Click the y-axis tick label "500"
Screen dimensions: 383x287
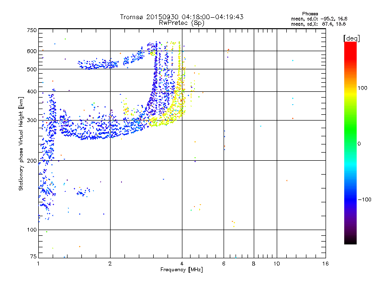[32, 69]
